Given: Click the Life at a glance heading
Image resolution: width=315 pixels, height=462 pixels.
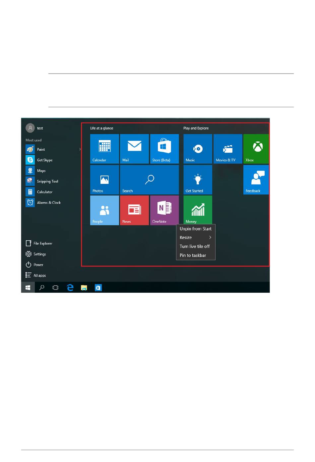Looking at the screenshot, I should pyautogui.click(x=101, y=128).
